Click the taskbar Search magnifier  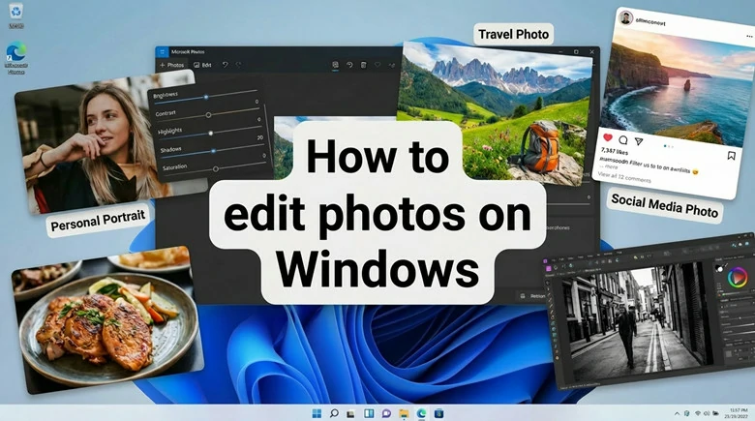[x=334, y=413]
